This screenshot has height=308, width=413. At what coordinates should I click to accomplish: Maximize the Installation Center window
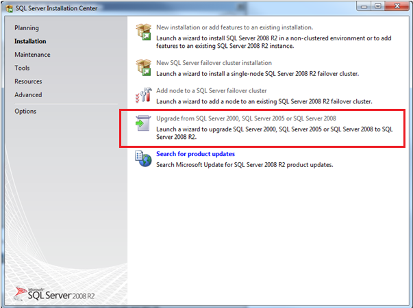coord(377,6)
